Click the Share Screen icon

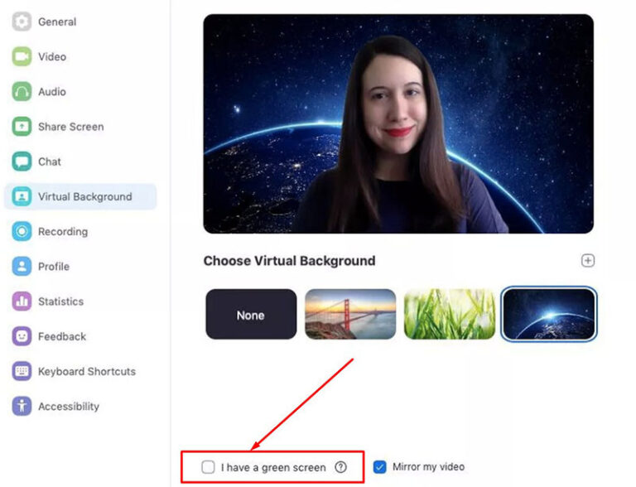coord(22,126)
